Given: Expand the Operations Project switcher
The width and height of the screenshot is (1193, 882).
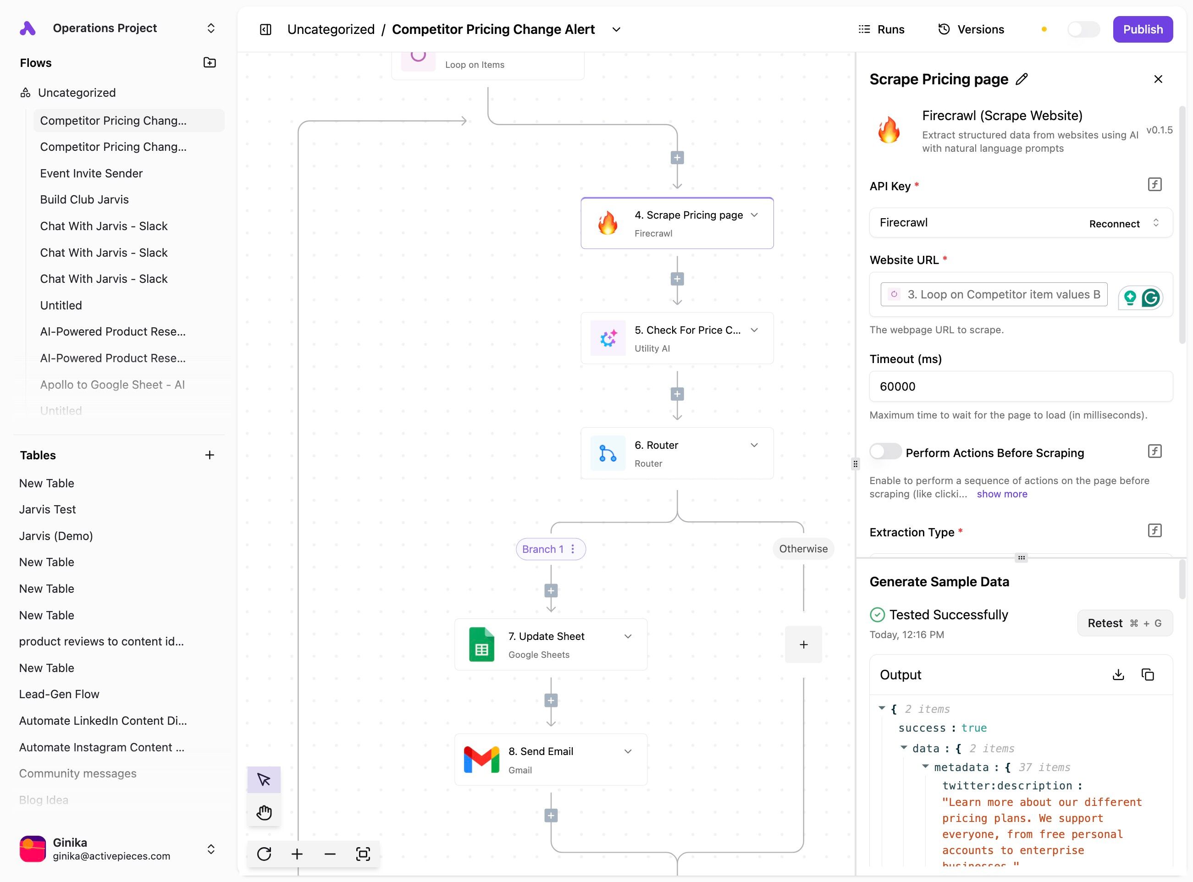Looking at the screenshot, I should [211, 28].
